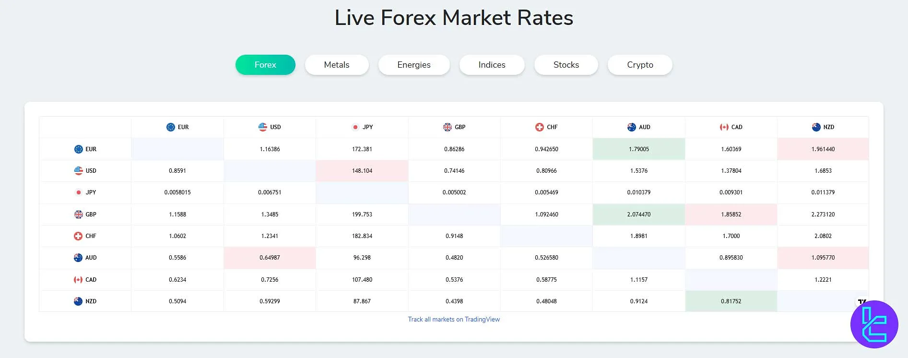This screenshot has width=908, height=358.
Task: Click the purple TC chat logo button
Action: (x=874, y=324)
